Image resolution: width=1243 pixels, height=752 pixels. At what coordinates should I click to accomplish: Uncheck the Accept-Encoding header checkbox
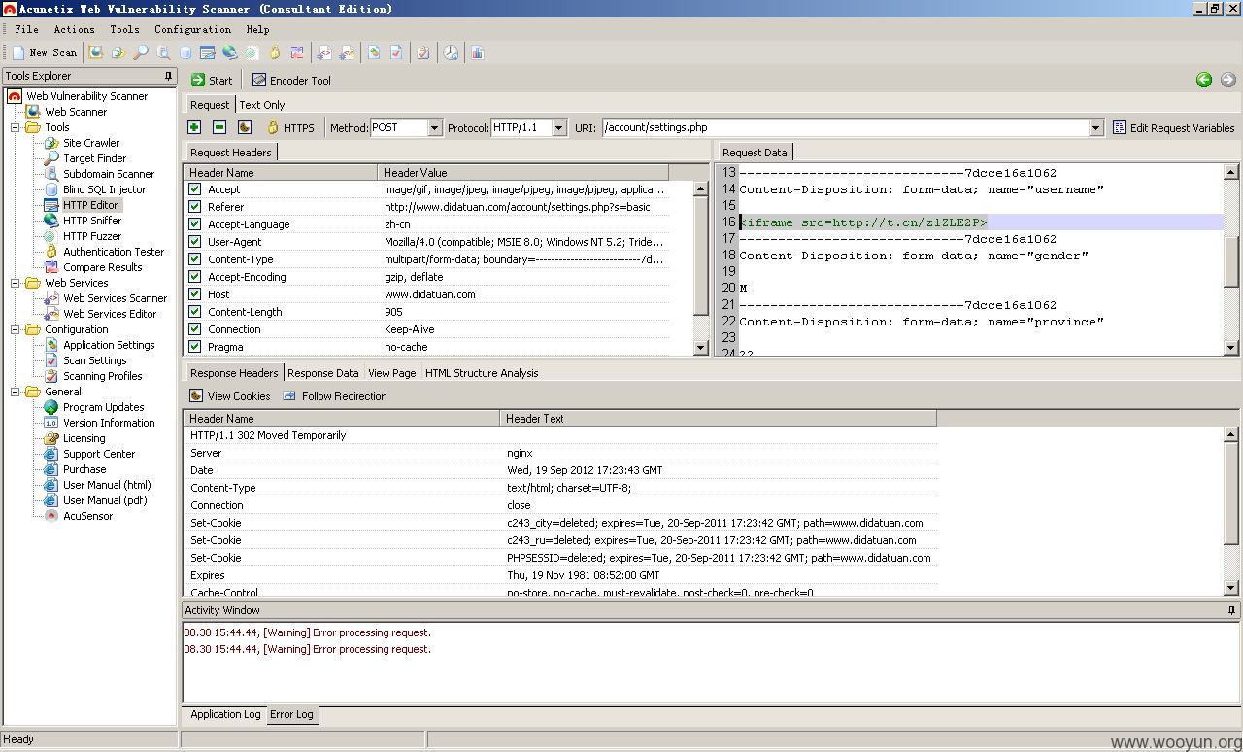click(x=194, y=277)
